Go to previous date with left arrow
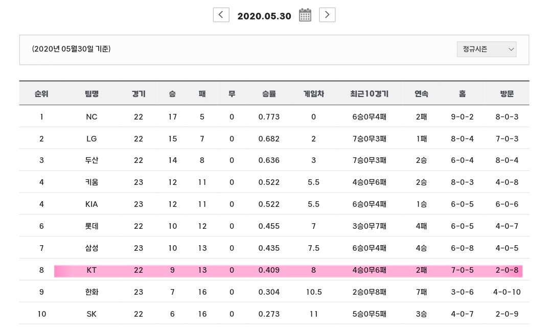The width and height of the screenshot is (552, 332). pos(221,15)
